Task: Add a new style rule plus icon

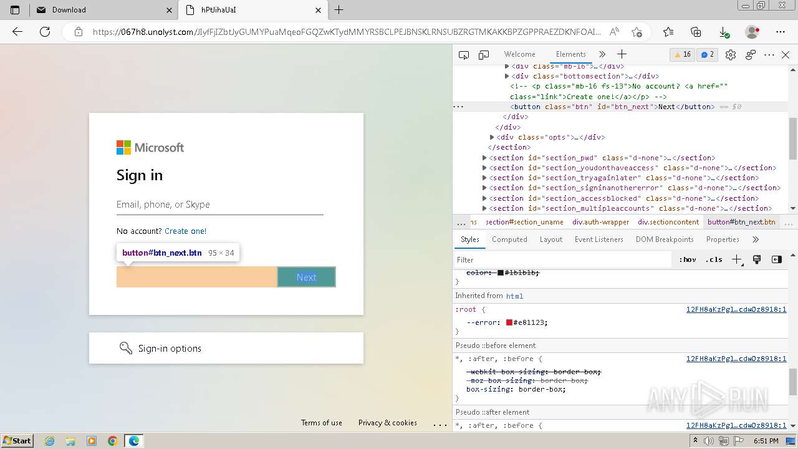Action: pyautogui.click(x=737, y=259)
